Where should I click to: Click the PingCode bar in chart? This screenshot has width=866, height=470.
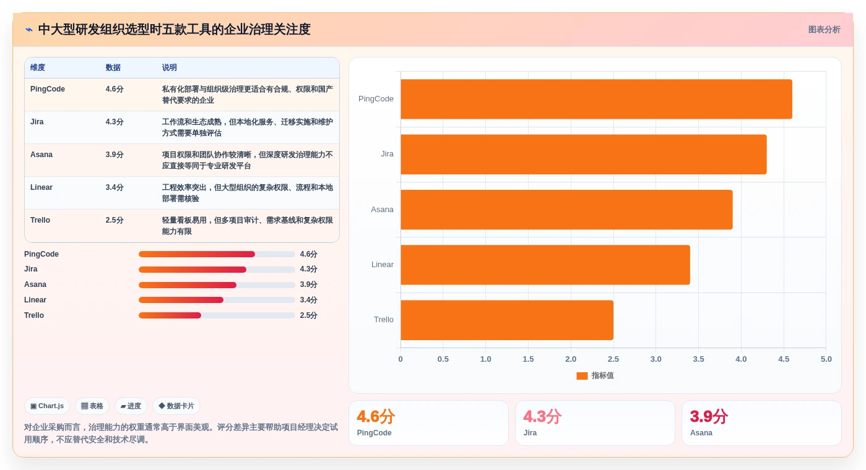click(x=596, y=99)
